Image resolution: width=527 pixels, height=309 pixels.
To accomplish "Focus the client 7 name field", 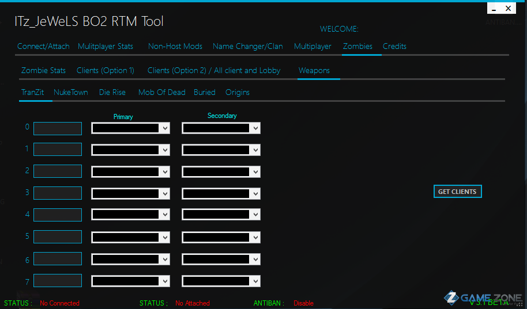I will click(x=58, y=280).
